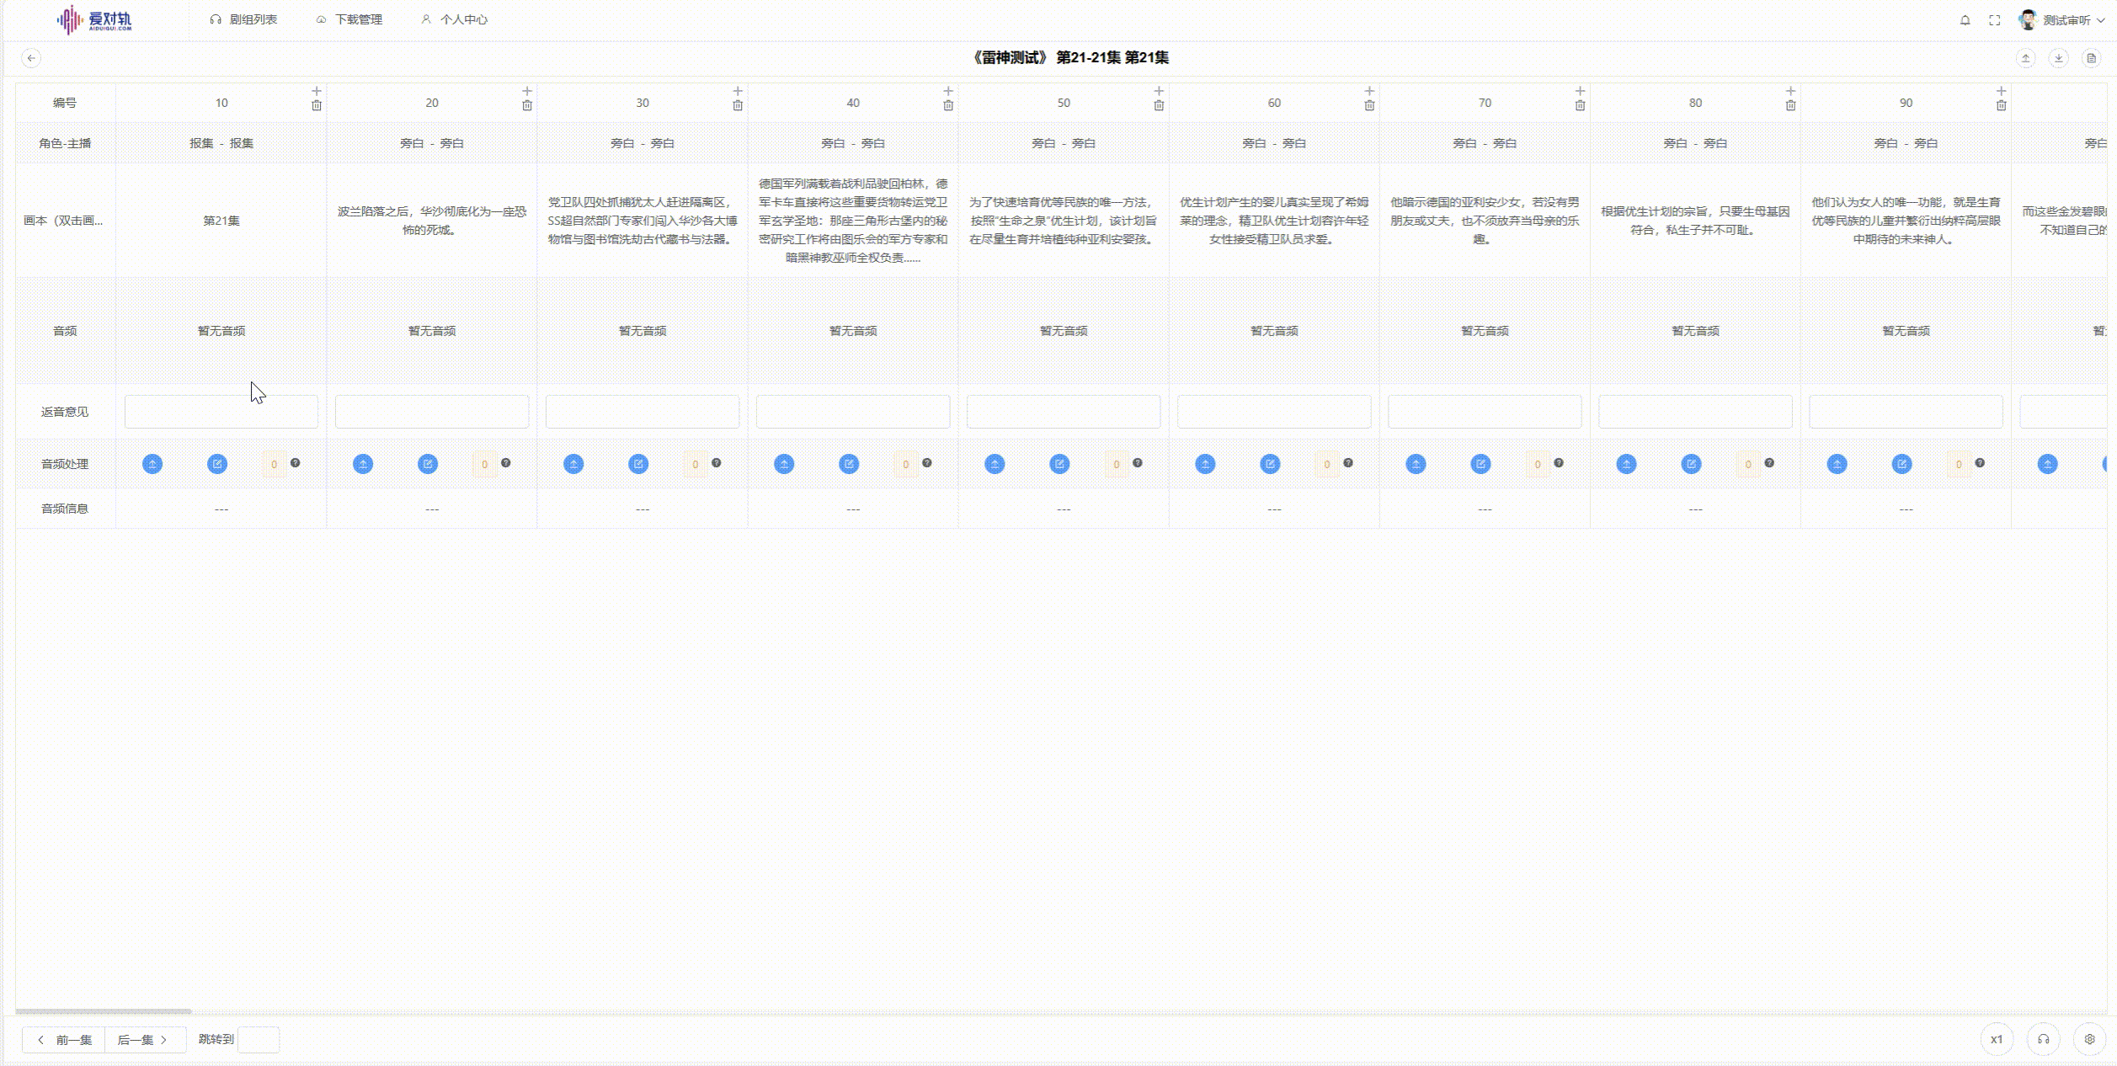Open 下载管理 menu
Image resolution: width=2117 pixels, height=1066 pixels.
349,19
